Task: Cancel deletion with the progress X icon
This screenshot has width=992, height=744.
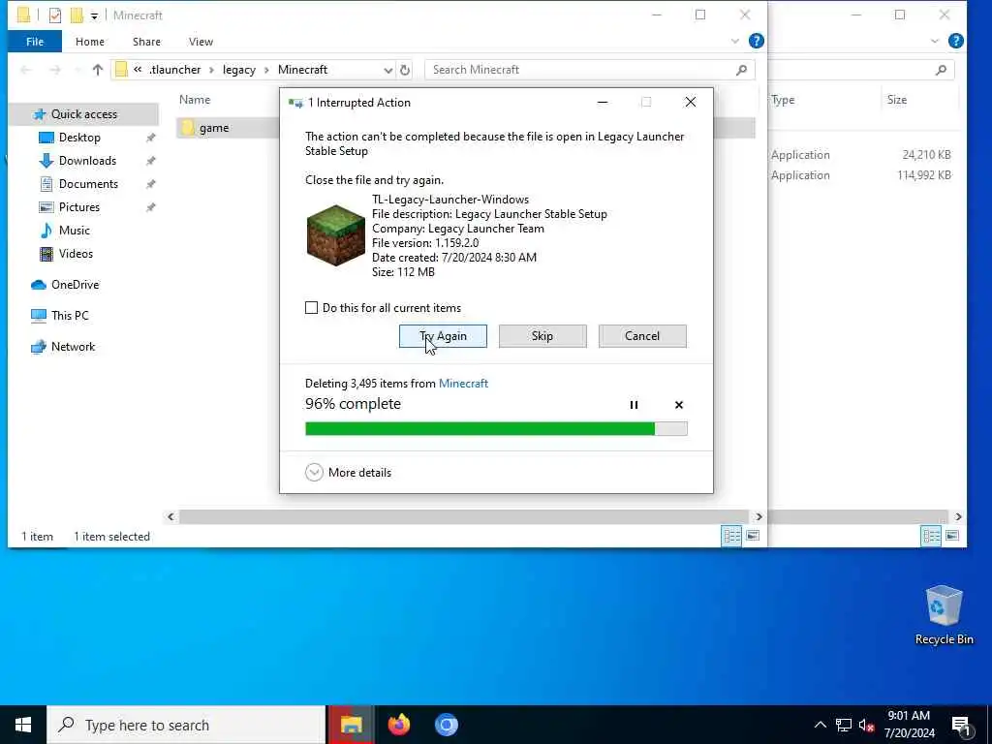Action: click(x=679, y=405)
